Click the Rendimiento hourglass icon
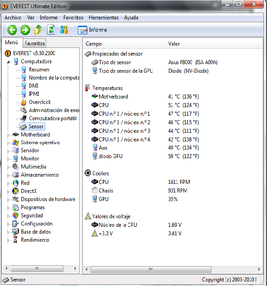Image resolution: width=267 pixels, height=286 pixels. coord(15,240)
